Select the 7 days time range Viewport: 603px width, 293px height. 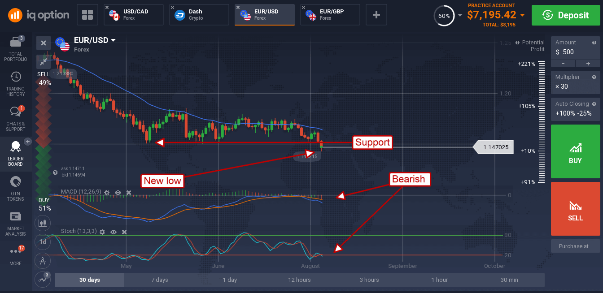160,280
